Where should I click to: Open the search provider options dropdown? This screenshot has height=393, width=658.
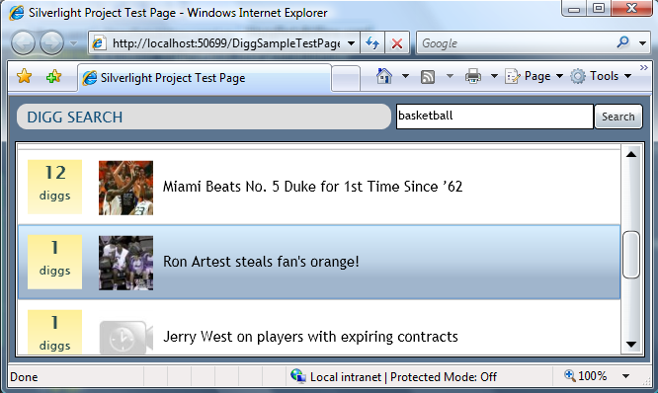point(642,43)
